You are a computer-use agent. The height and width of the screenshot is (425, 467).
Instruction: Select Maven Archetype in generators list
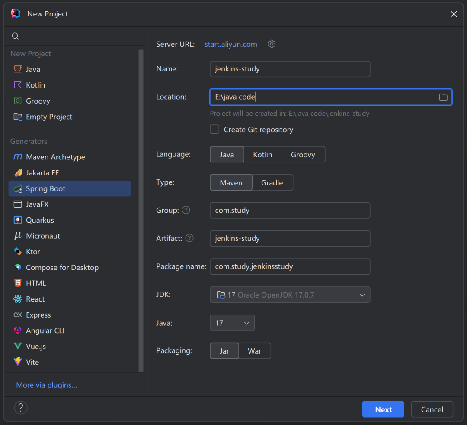55,157
